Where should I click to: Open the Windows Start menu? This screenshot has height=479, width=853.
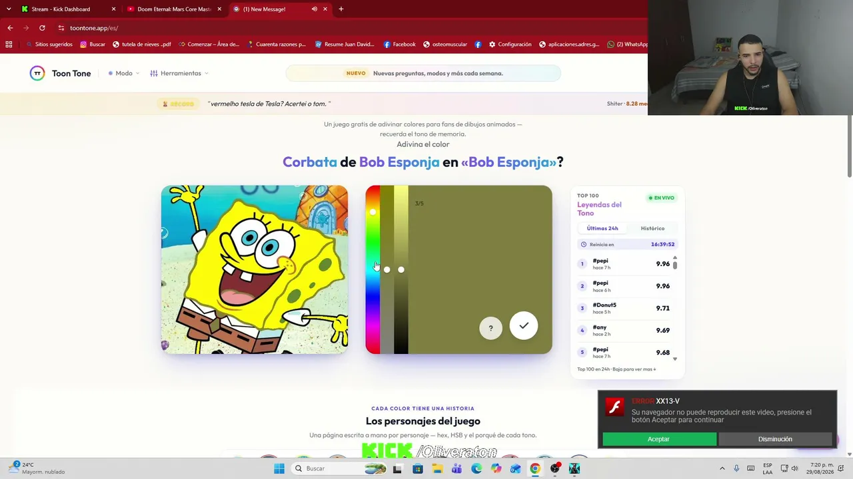click(x=279, y=468)
